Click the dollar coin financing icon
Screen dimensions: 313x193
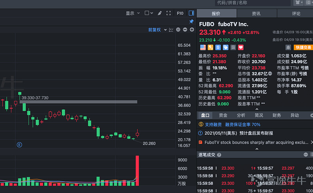[x=201, y=124]
